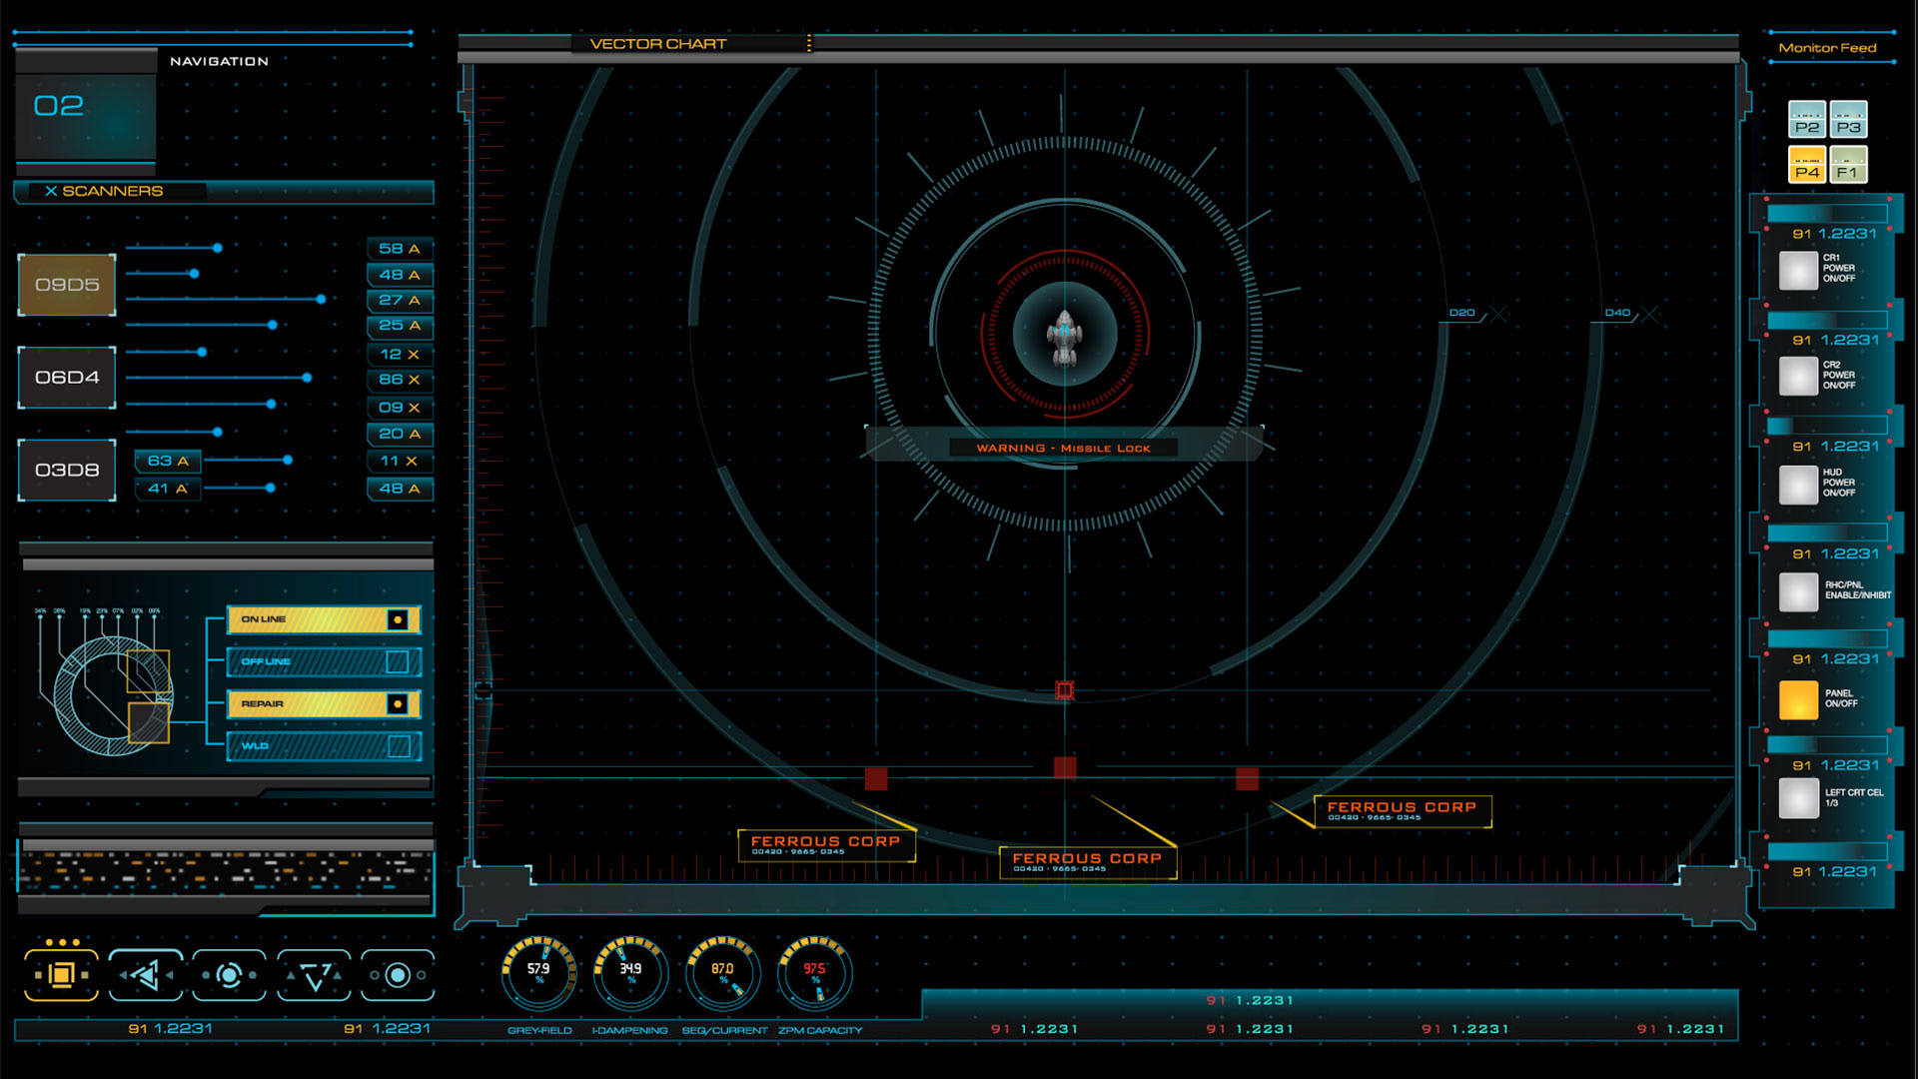
Task: Click the 27 A scanner slider handle
Action: 321,299
